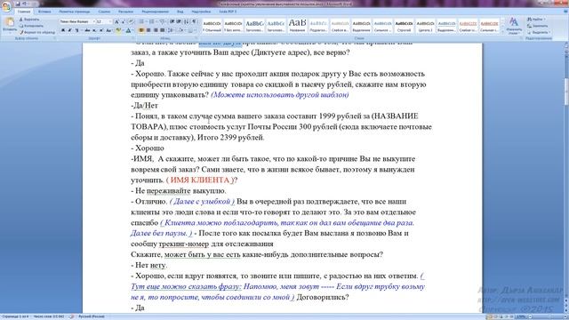The height and width of the screenshot is (320, 569).
Task: Click the Numbering list icon
Action: (x=152, y=21)
